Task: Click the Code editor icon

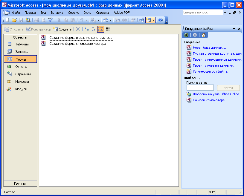Action: [118, 20]
